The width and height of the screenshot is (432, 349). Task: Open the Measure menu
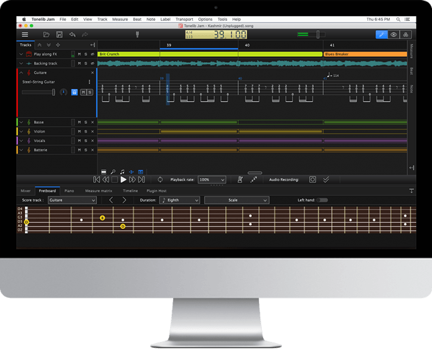coord(120,19)
